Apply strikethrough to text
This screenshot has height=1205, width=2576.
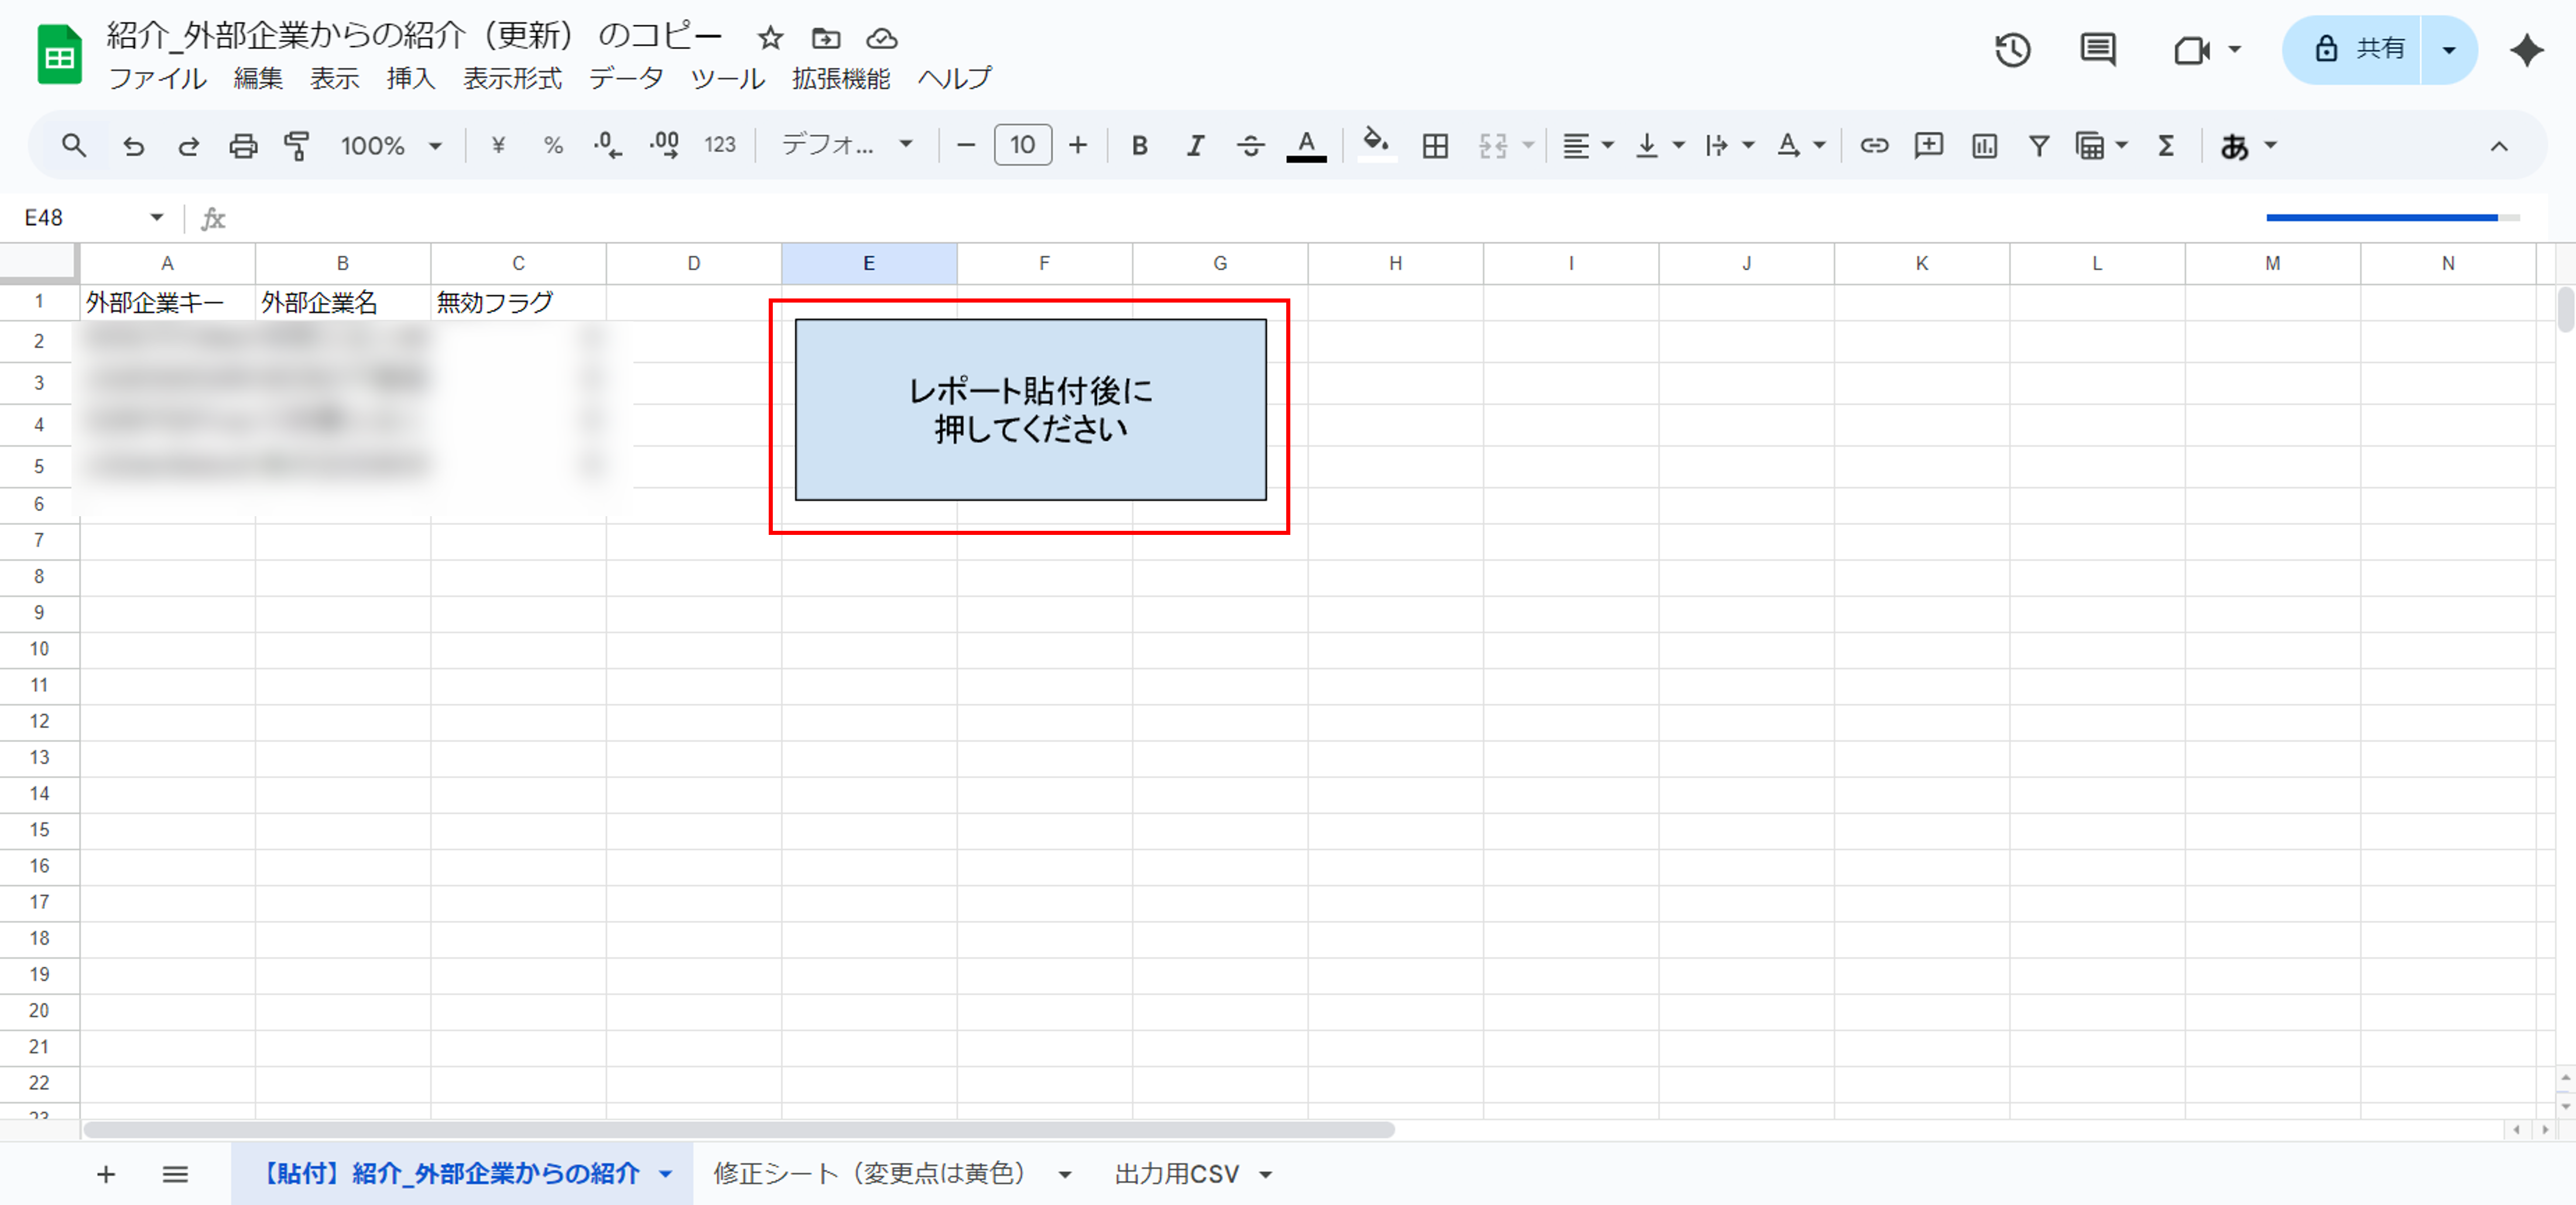(1250, 145)
